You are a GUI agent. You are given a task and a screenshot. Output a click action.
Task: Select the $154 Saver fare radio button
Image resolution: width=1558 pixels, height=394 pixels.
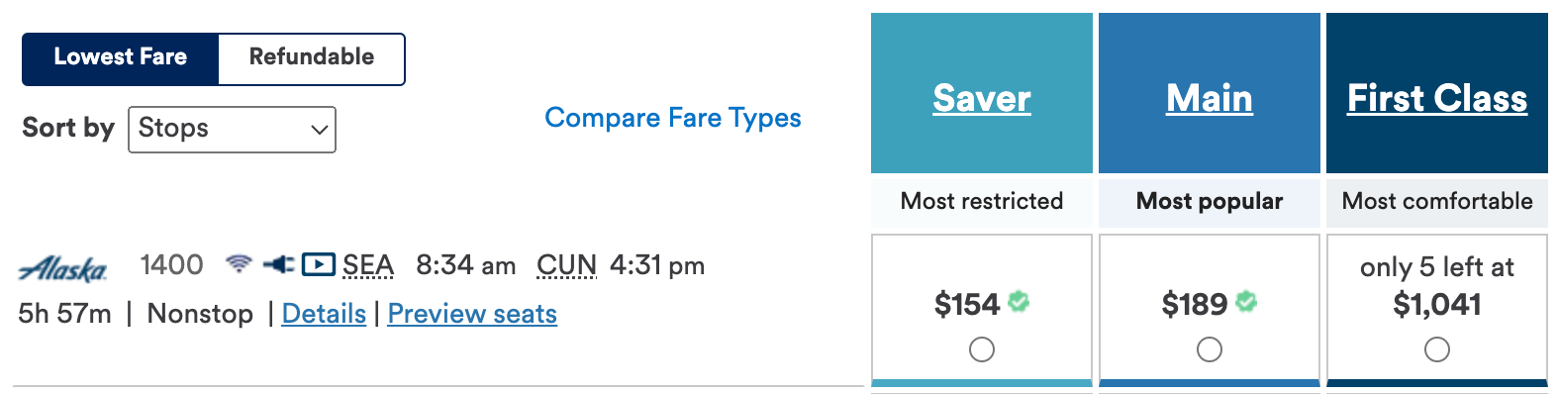982,349
